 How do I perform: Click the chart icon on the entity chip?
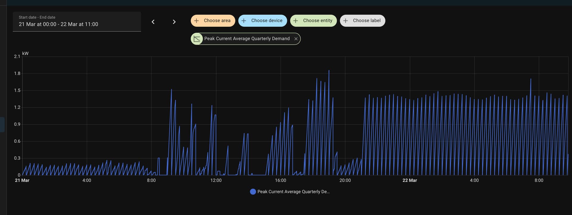coord(197,39)
